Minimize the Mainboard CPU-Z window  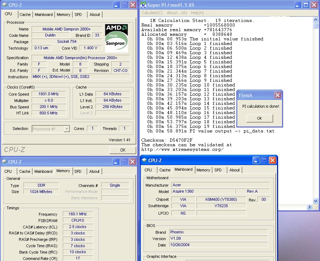tap(256, 160)
